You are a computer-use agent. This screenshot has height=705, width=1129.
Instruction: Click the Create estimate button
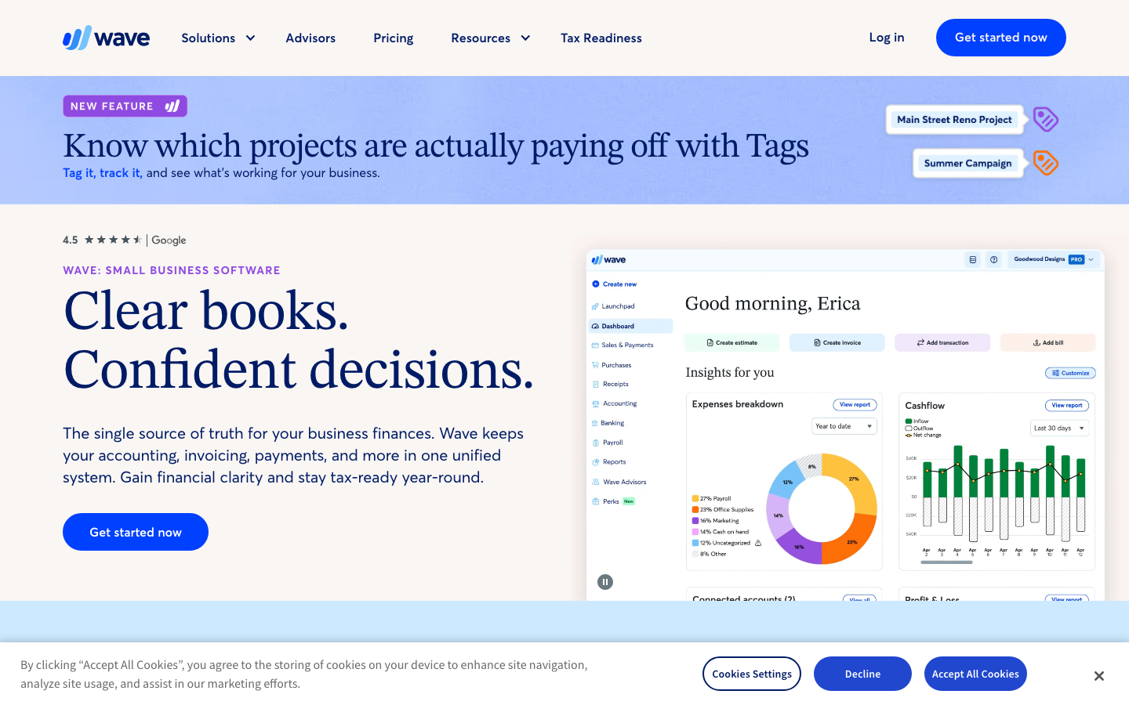point(731,342)
